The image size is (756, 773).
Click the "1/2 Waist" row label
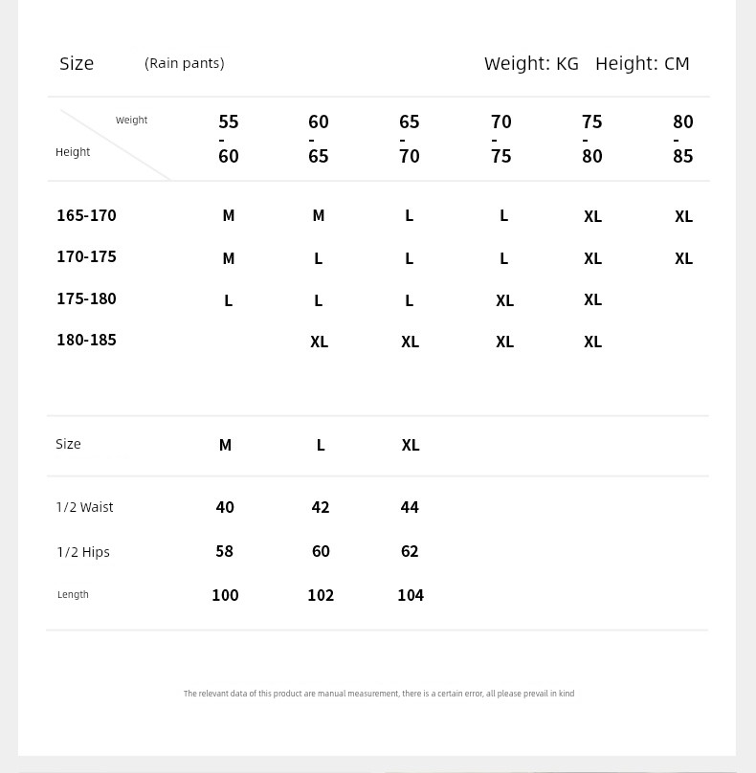pyautogui.click(x=84, y=507)
